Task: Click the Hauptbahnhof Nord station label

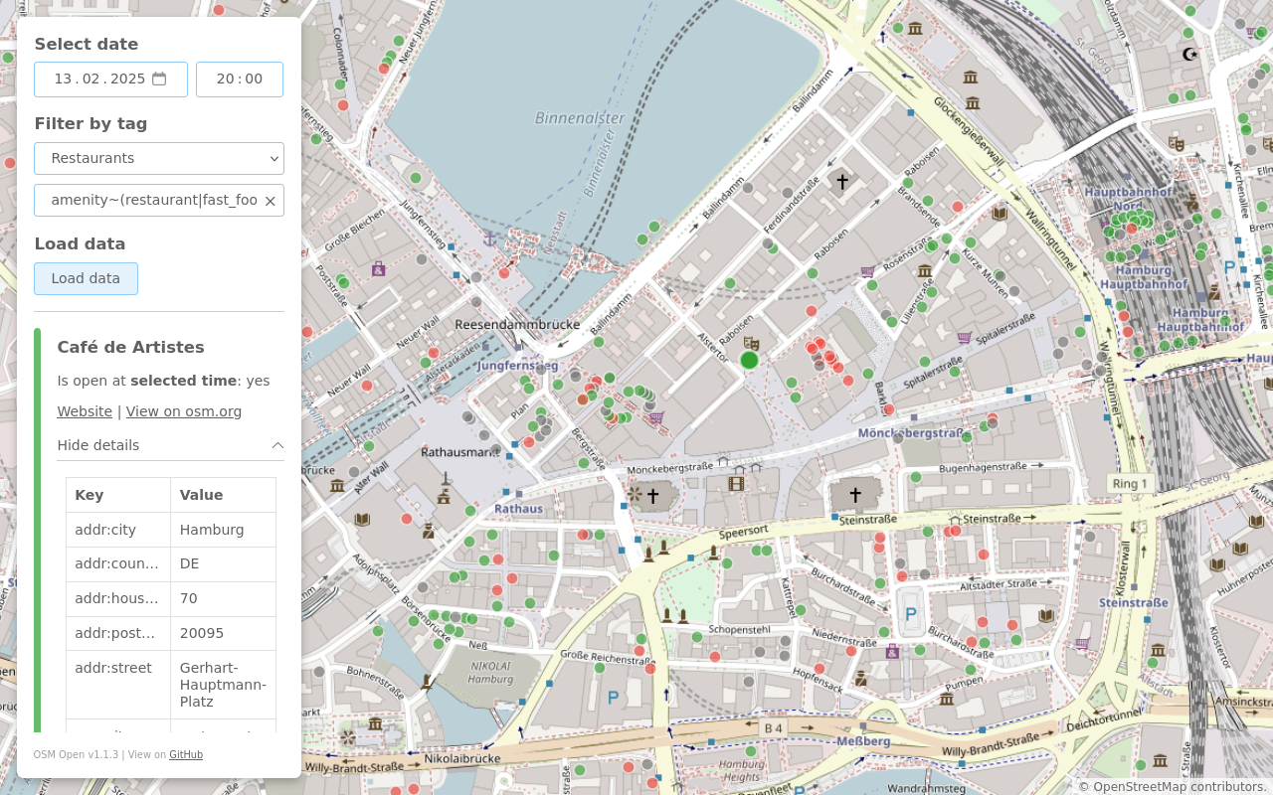Action: (x=1126, y=199)
